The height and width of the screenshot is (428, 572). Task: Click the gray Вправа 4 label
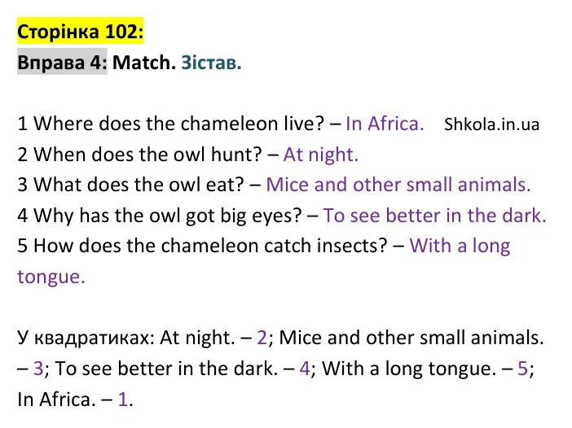[x=62, y=62]
